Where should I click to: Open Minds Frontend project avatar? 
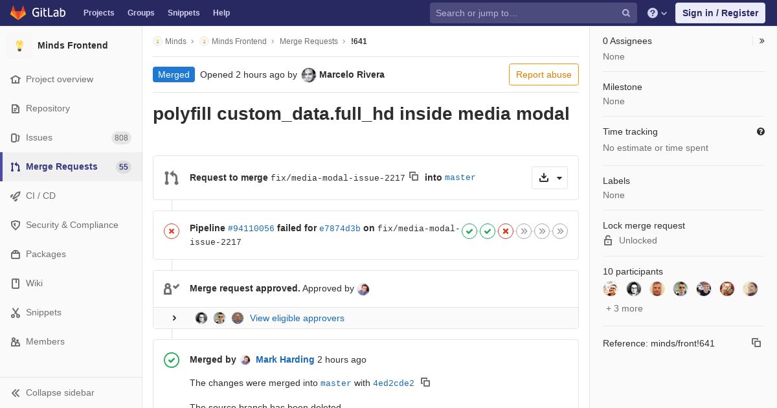pyautogui.click(x=19, y=45)
